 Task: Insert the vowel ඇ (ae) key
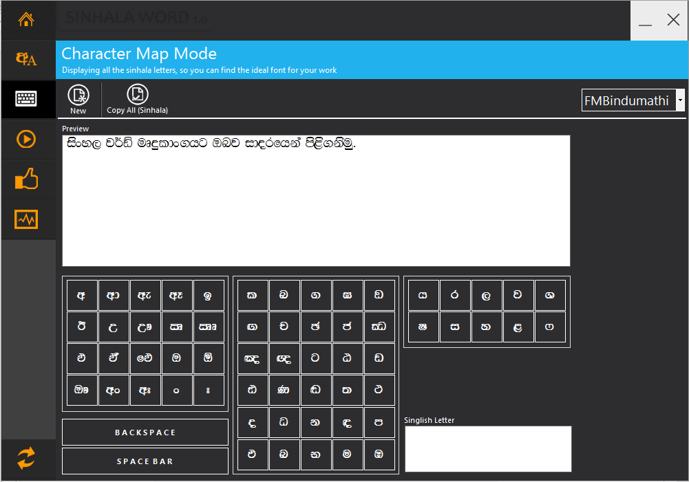pyautogui.click(x=145, y=295)
